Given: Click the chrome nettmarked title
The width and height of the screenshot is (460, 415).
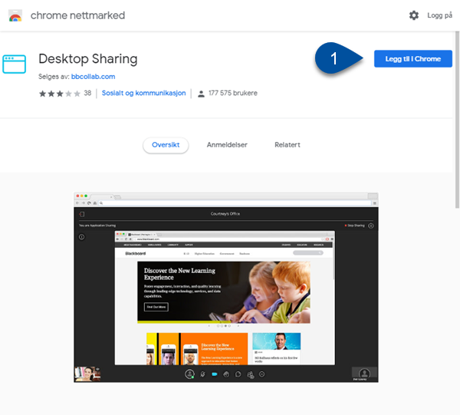Looking at the screenshot, I should 77,15.
